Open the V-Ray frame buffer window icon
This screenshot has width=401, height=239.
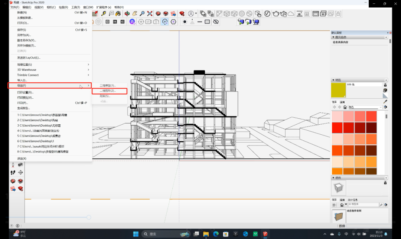coord(316,14)
